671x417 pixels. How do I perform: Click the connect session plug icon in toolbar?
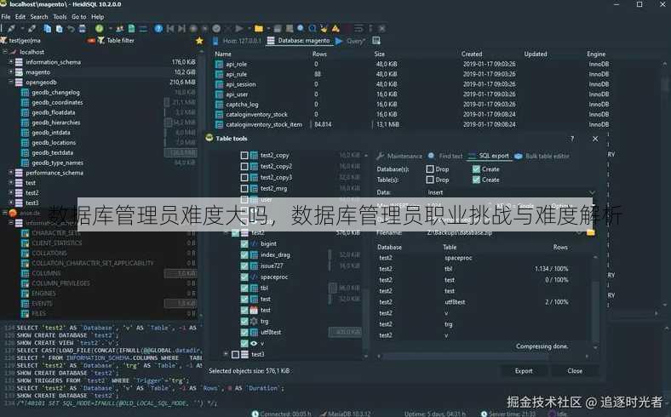(x=11, y=28)
